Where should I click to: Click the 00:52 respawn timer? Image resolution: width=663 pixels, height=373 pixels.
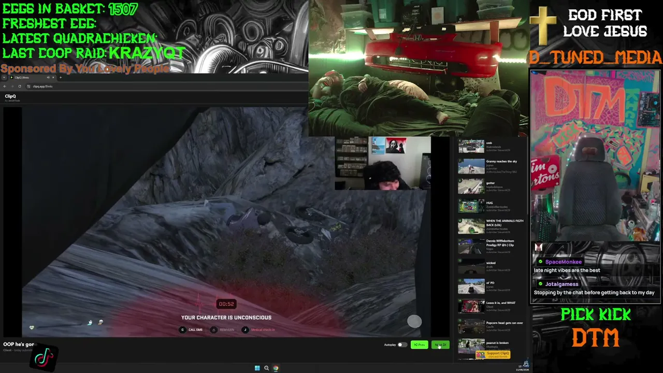coord(226,304)
